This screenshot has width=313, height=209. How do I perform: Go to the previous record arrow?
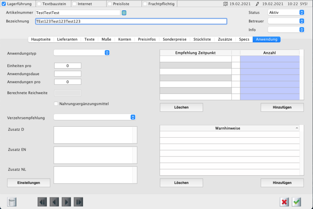click(54, 202)
